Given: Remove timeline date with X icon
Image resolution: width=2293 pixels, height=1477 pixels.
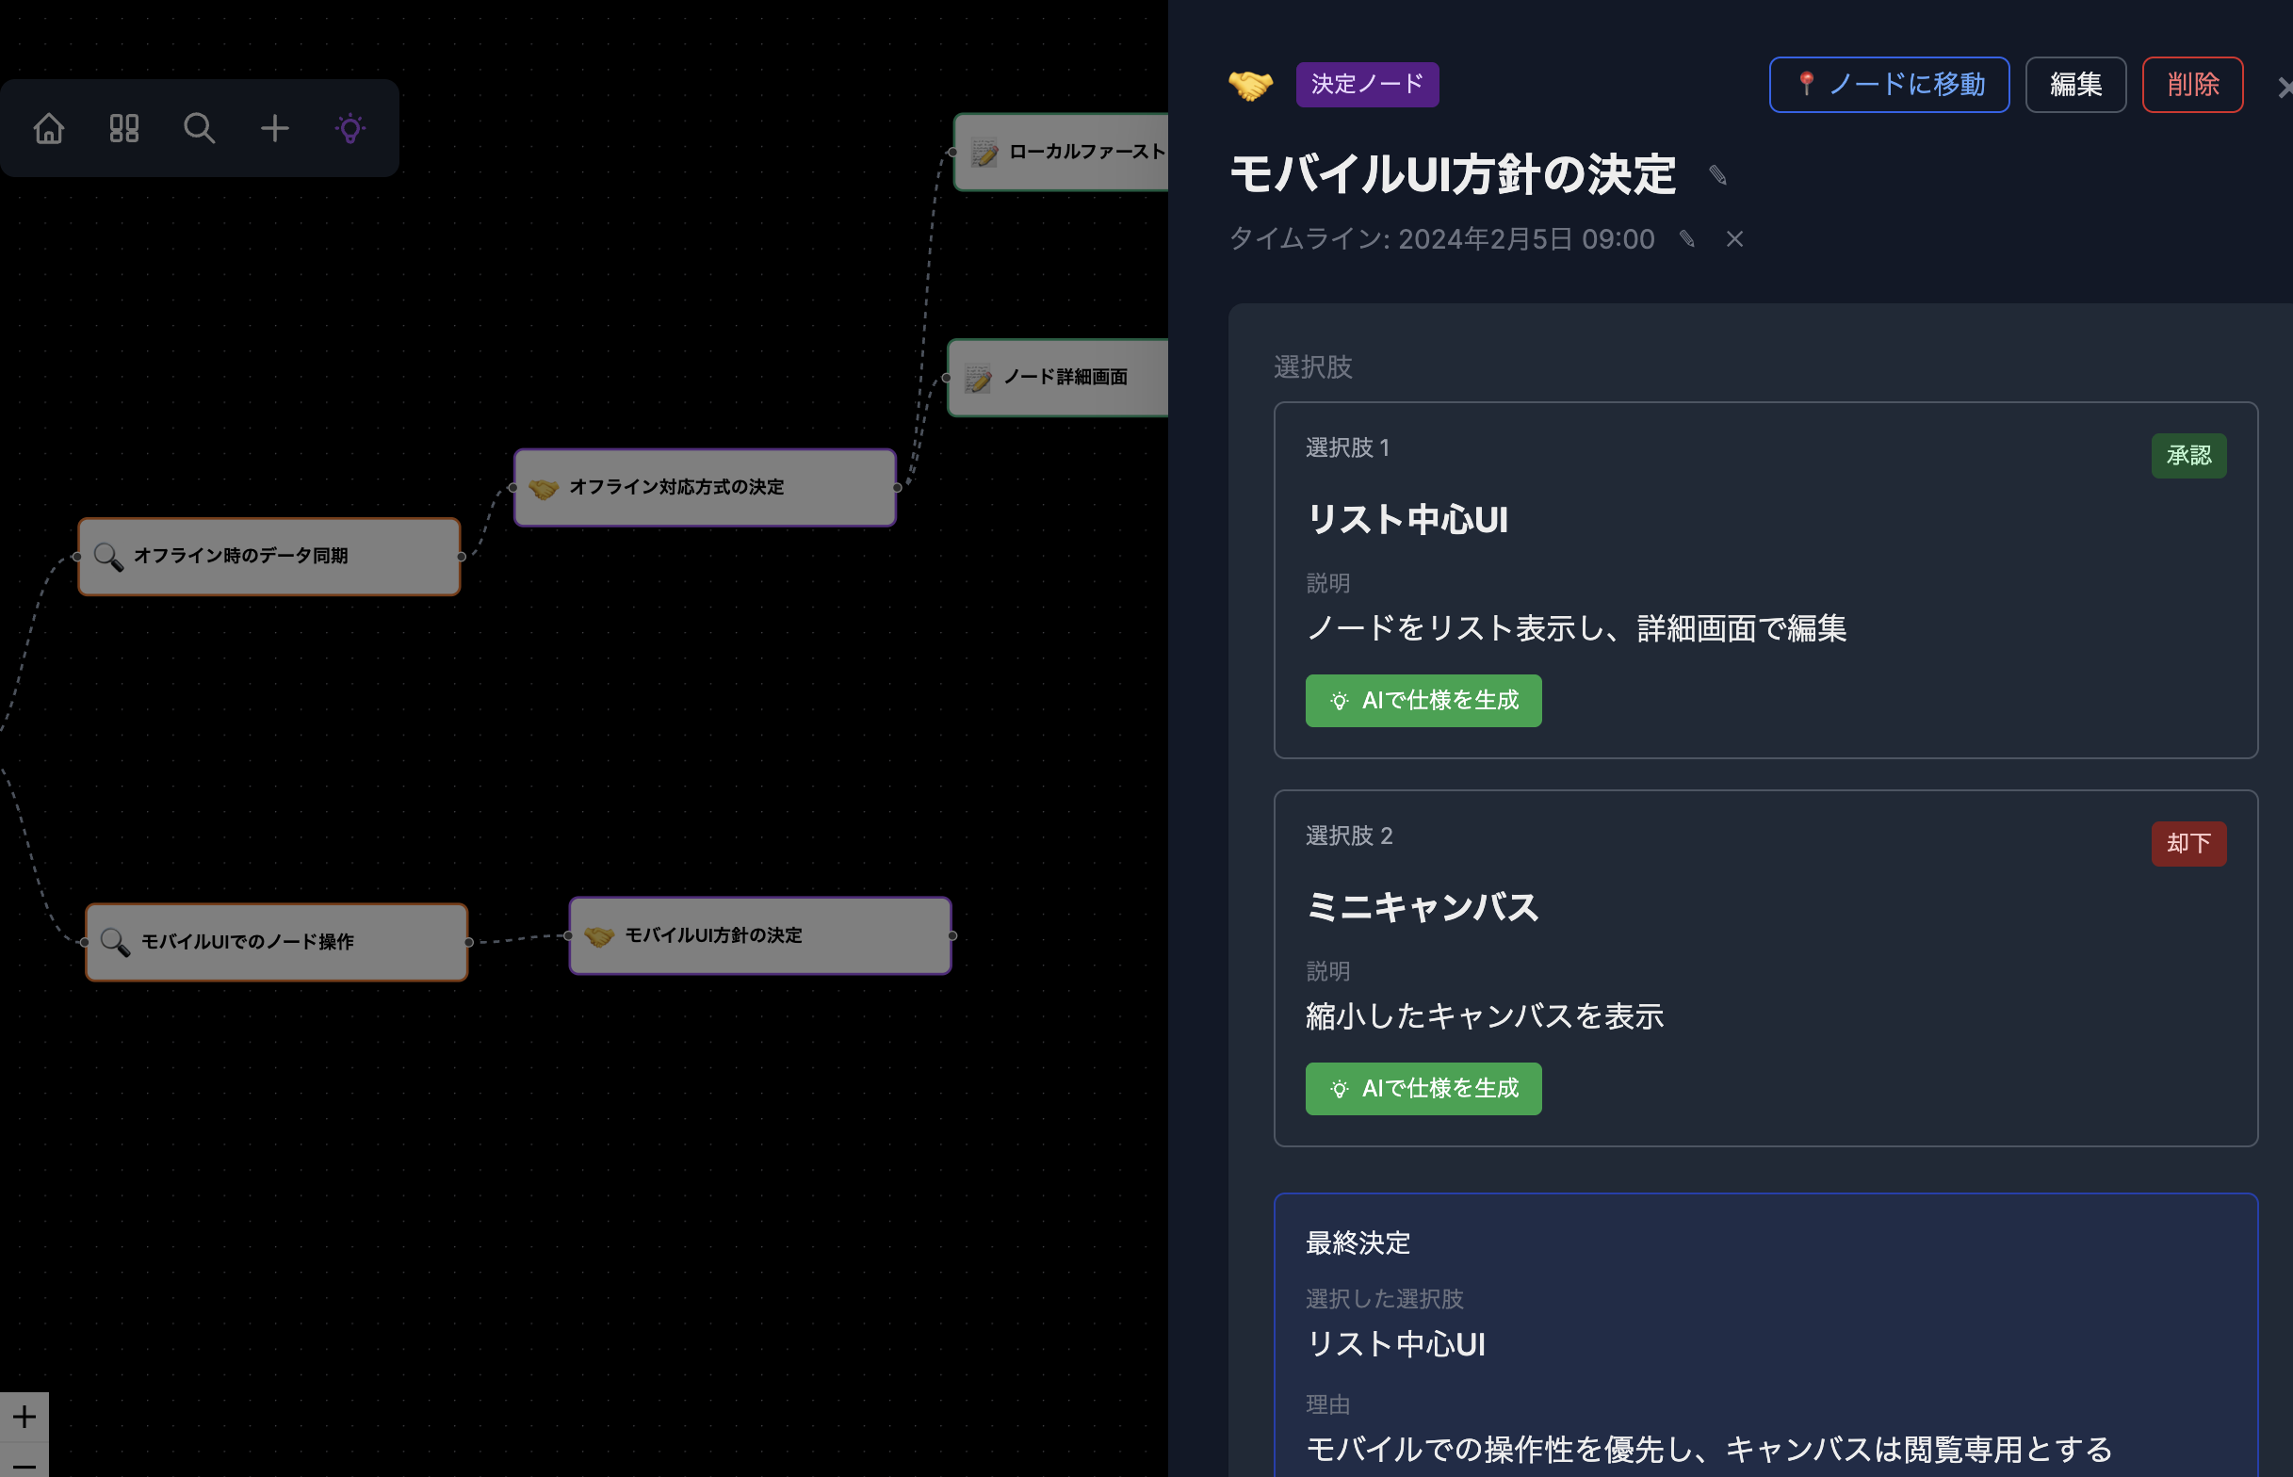Looking at the screenshot, I should coord(1734,239).
